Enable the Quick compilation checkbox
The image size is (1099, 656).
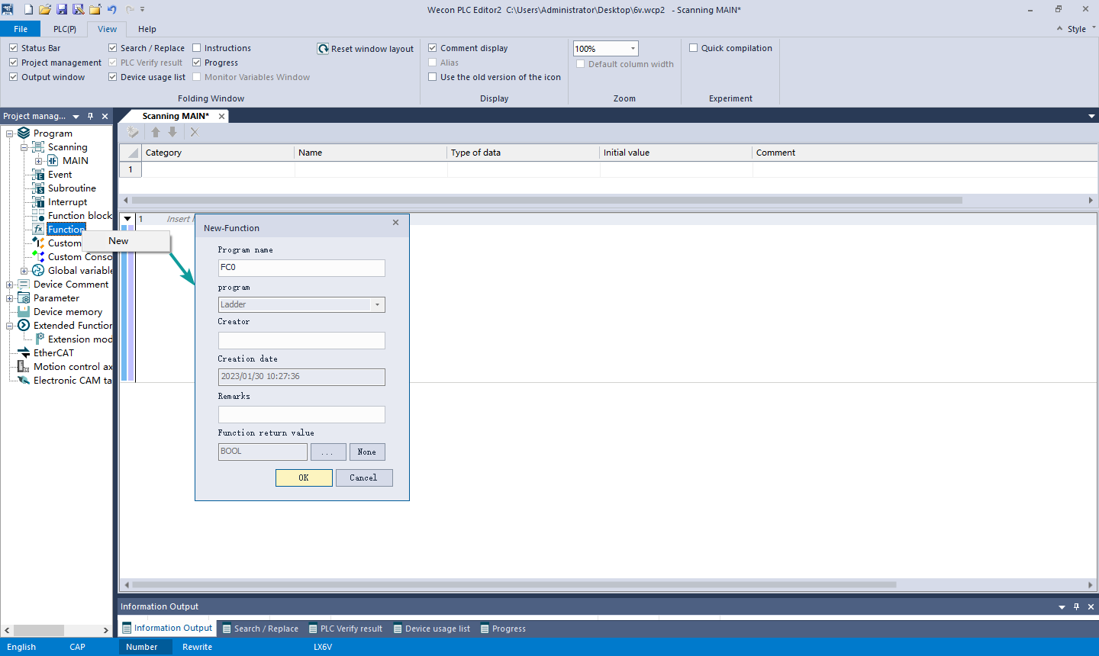694,48
